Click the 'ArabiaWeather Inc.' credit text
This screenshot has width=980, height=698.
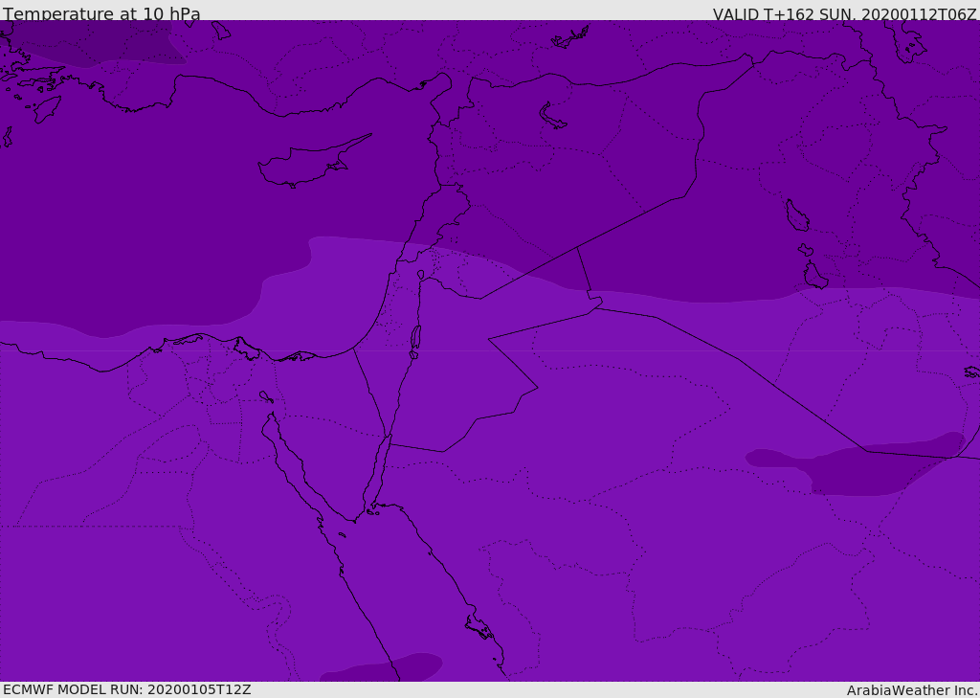(912, 690)
